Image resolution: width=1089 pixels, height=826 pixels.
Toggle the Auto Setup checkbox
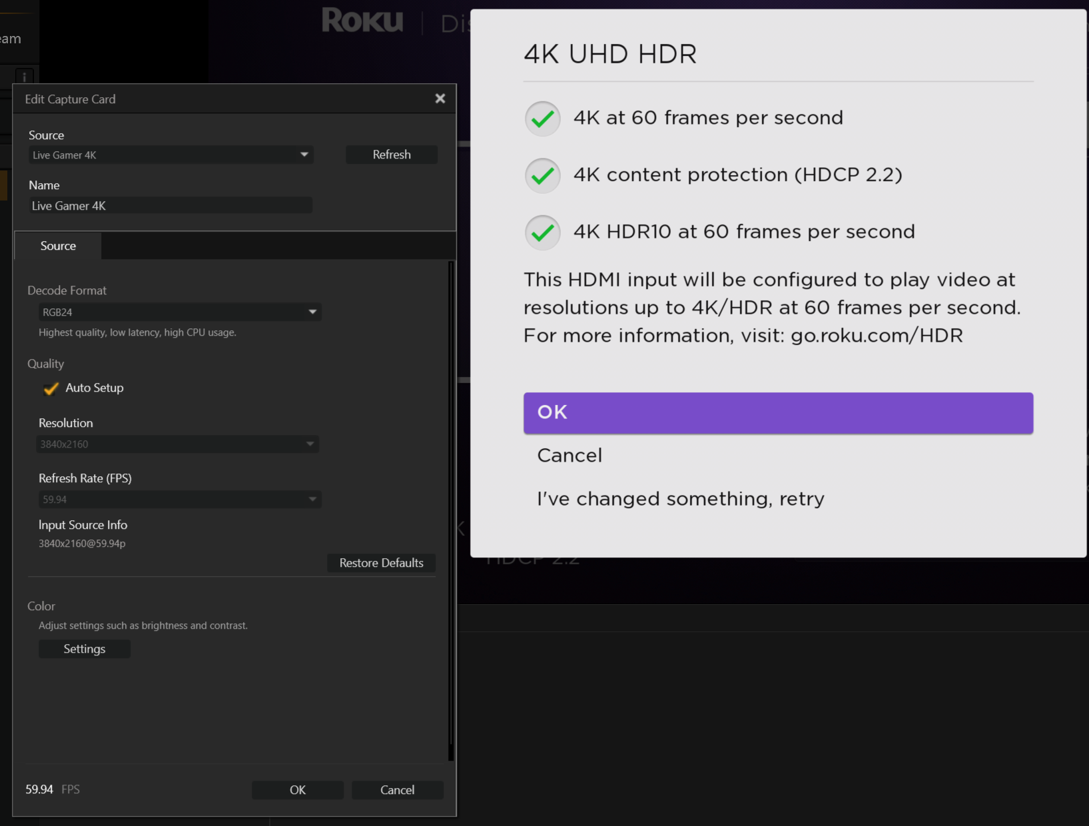click(51, 388)
